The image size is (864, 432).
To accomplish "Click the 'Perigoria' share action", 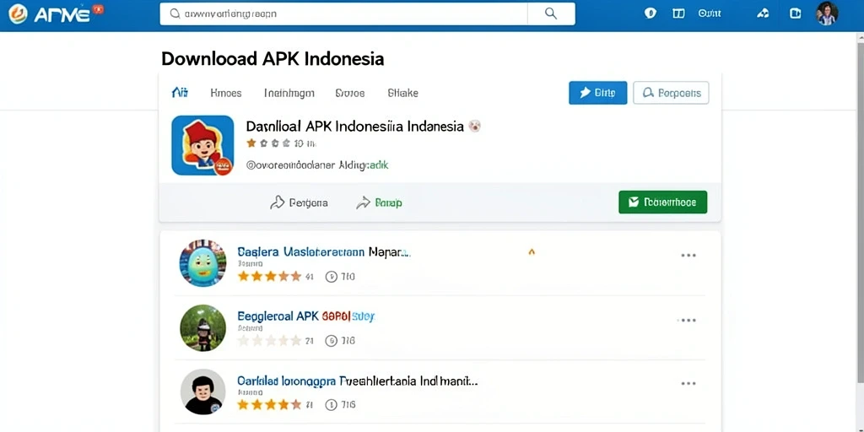I will click(x=299, y=202).
